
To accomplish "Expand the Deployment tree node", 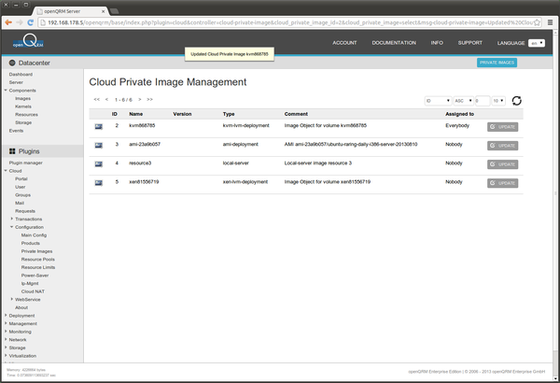I will click(6, 315).
